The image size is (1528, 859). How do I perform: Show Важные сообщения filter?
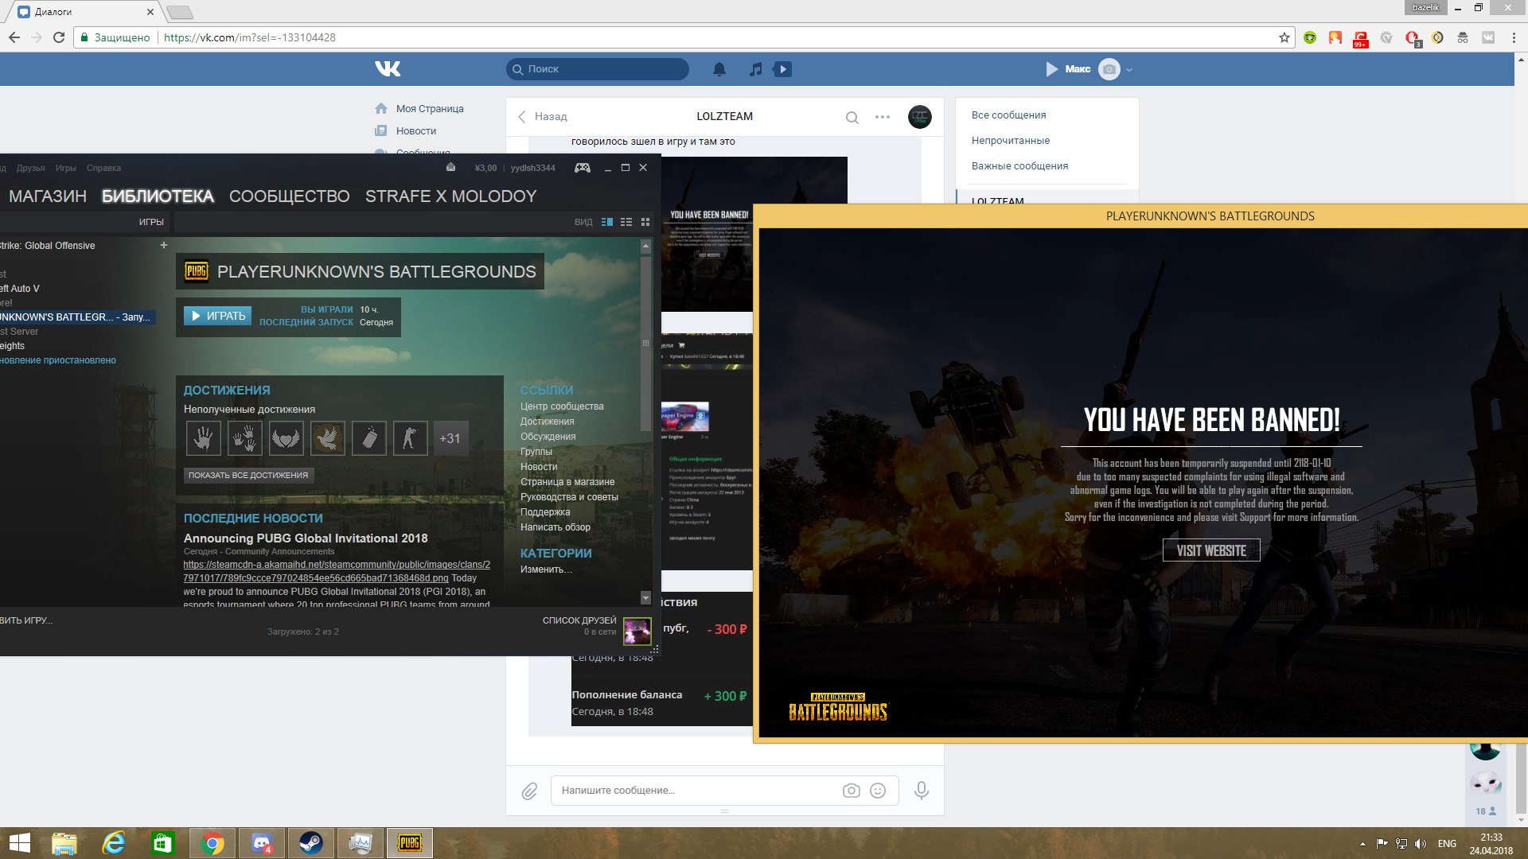(x=1019, y=166)
